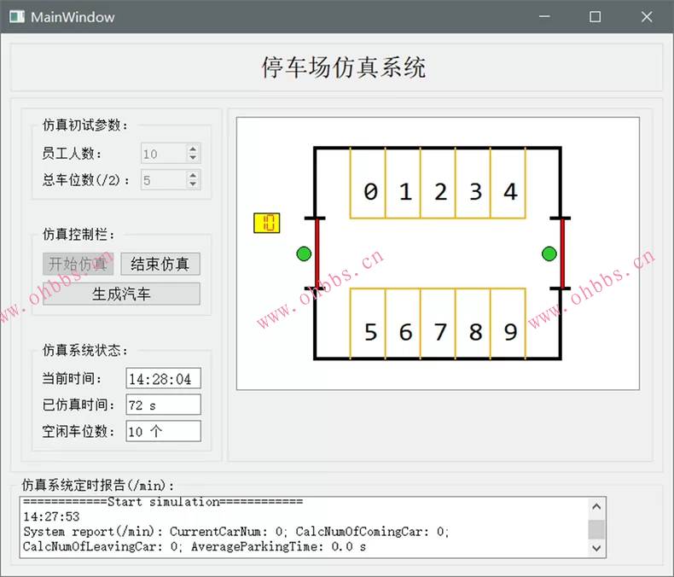This screenshot has width=674, height=577.
Task: Select parking space 2
Action: (438, 184)
